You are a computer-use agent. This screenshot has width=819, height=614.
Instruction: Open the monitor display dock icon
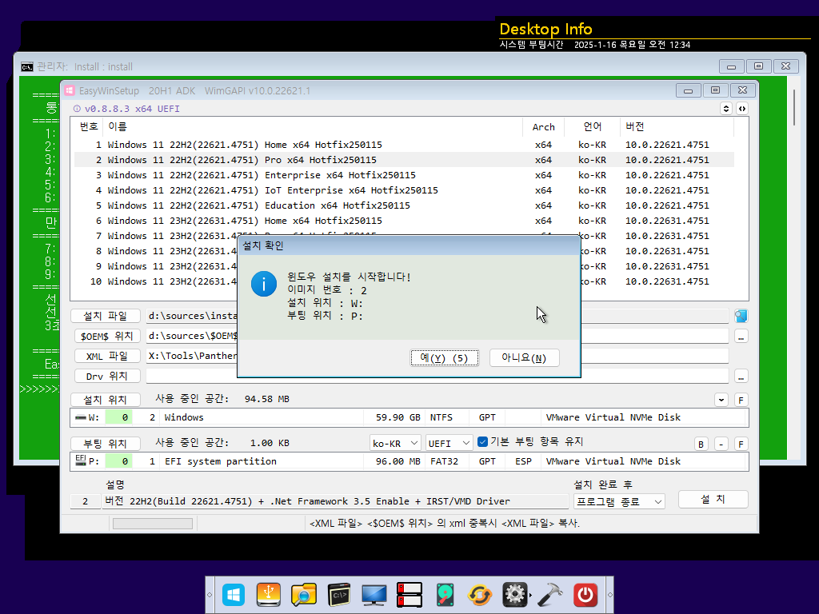coord(374,595)
